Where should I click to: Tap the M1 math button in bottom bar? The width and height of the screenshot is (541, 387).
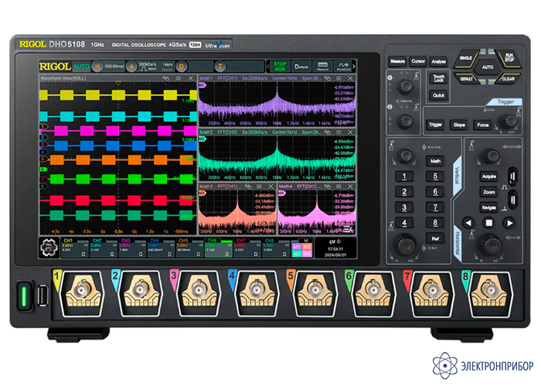296,247
